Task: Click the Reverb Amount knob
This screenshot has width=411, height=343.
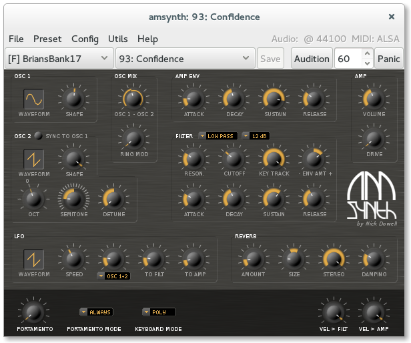Action: pyautogui.click(x=254, y=259)
